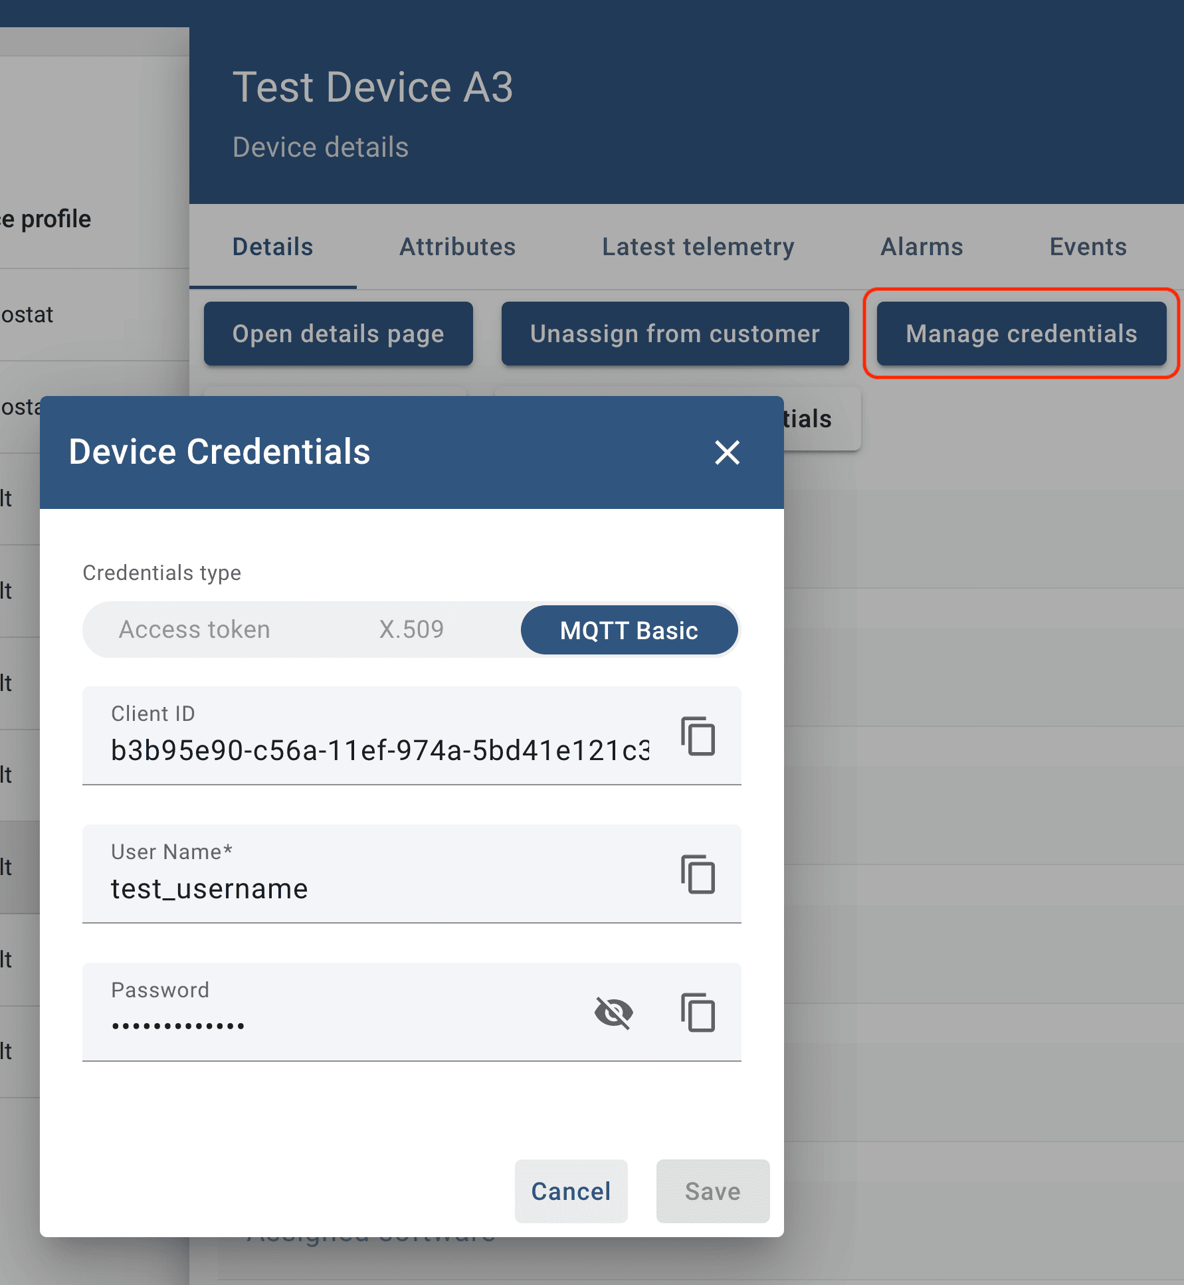Go to the Events tab
1184x1285 pixels.
1088,247
